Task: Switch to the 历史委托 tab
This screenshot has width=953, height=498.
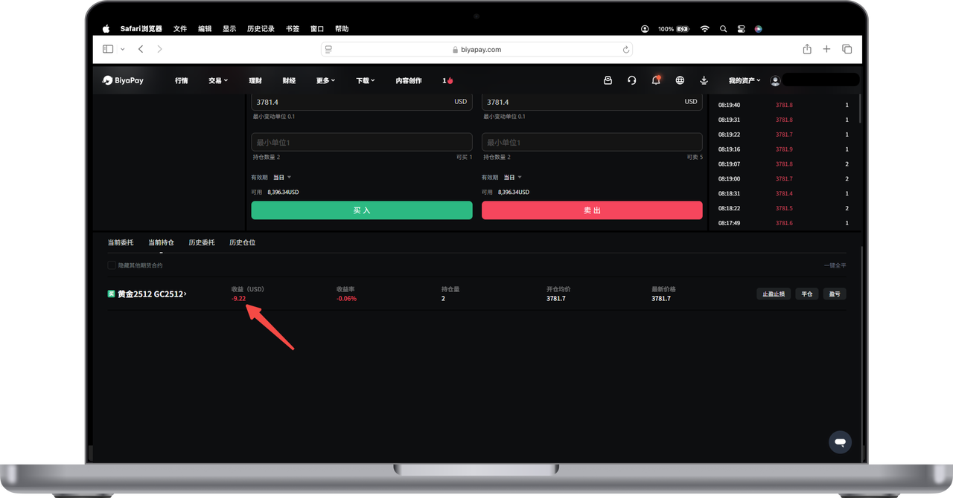Action: coord(202,242)
